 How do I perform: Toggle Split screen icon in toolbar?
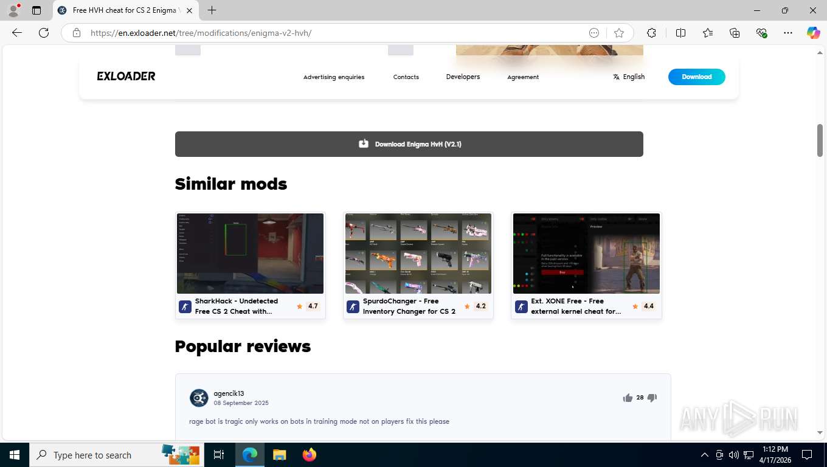click(x=680, y=33)
